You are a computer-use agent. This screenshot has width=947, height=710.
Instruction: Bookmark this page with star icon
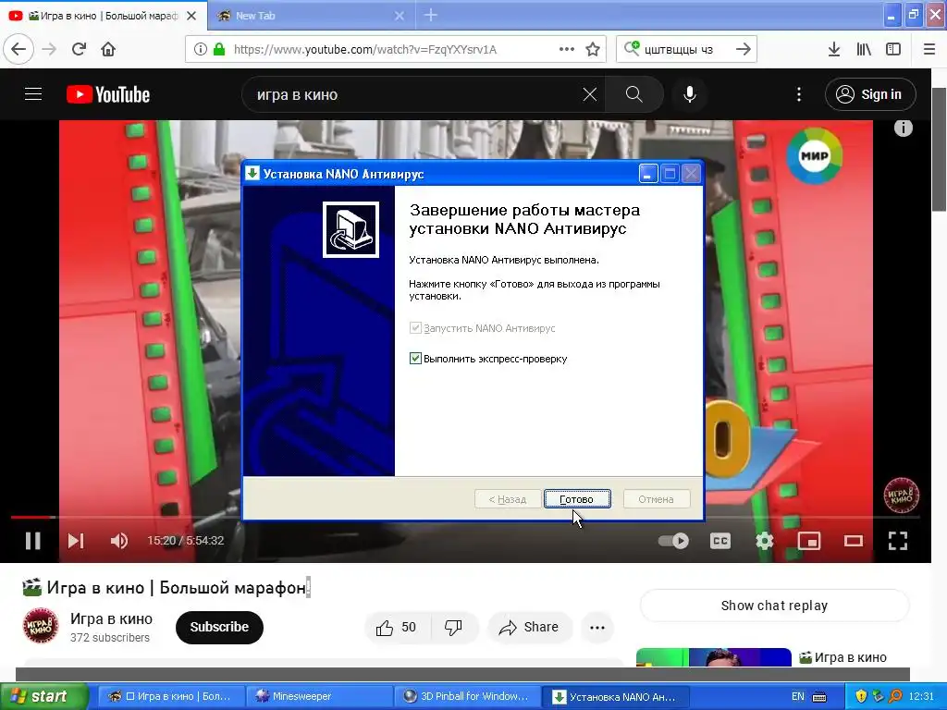[x=593, y=49]
